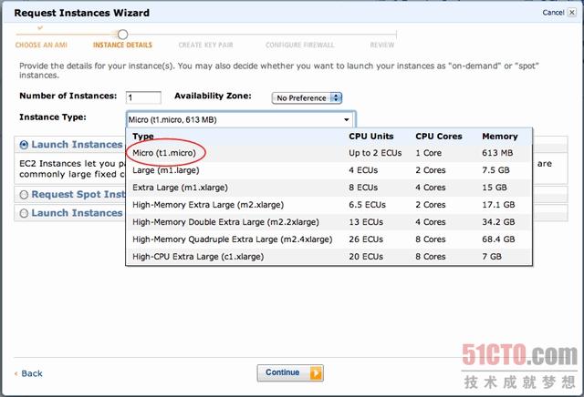
Task: Click the '6.5 ECUs' cell
Action: click(x=367, y=205)
